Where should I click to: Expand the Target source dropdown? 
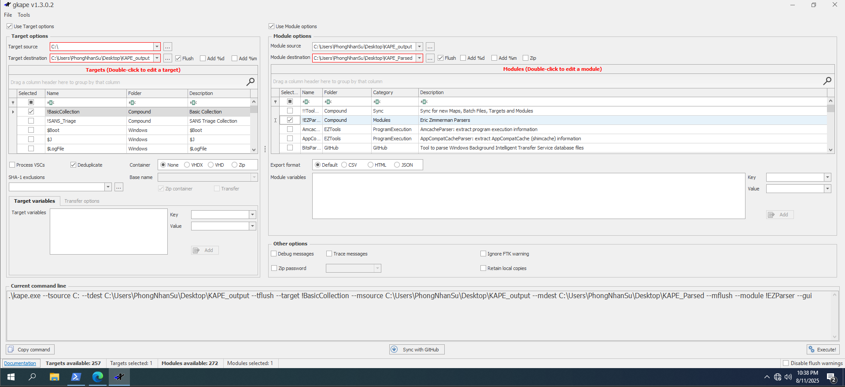pos(157,47)
